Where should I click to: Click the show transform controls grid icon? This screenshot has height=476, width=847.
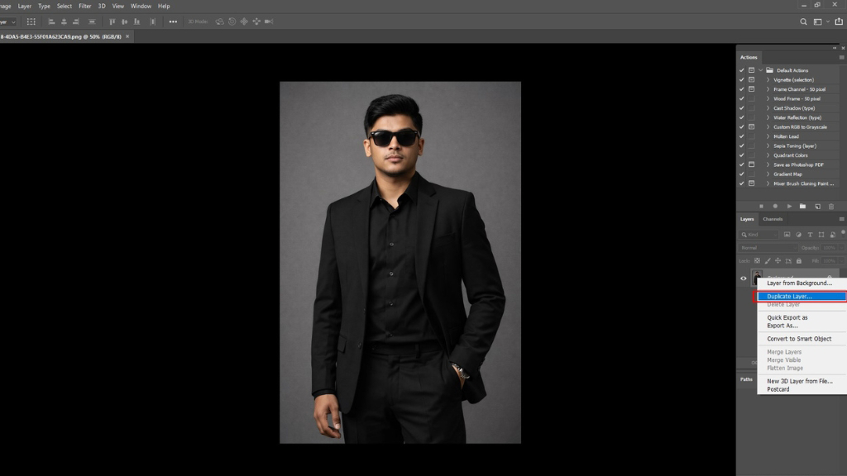tap(31, 21)
